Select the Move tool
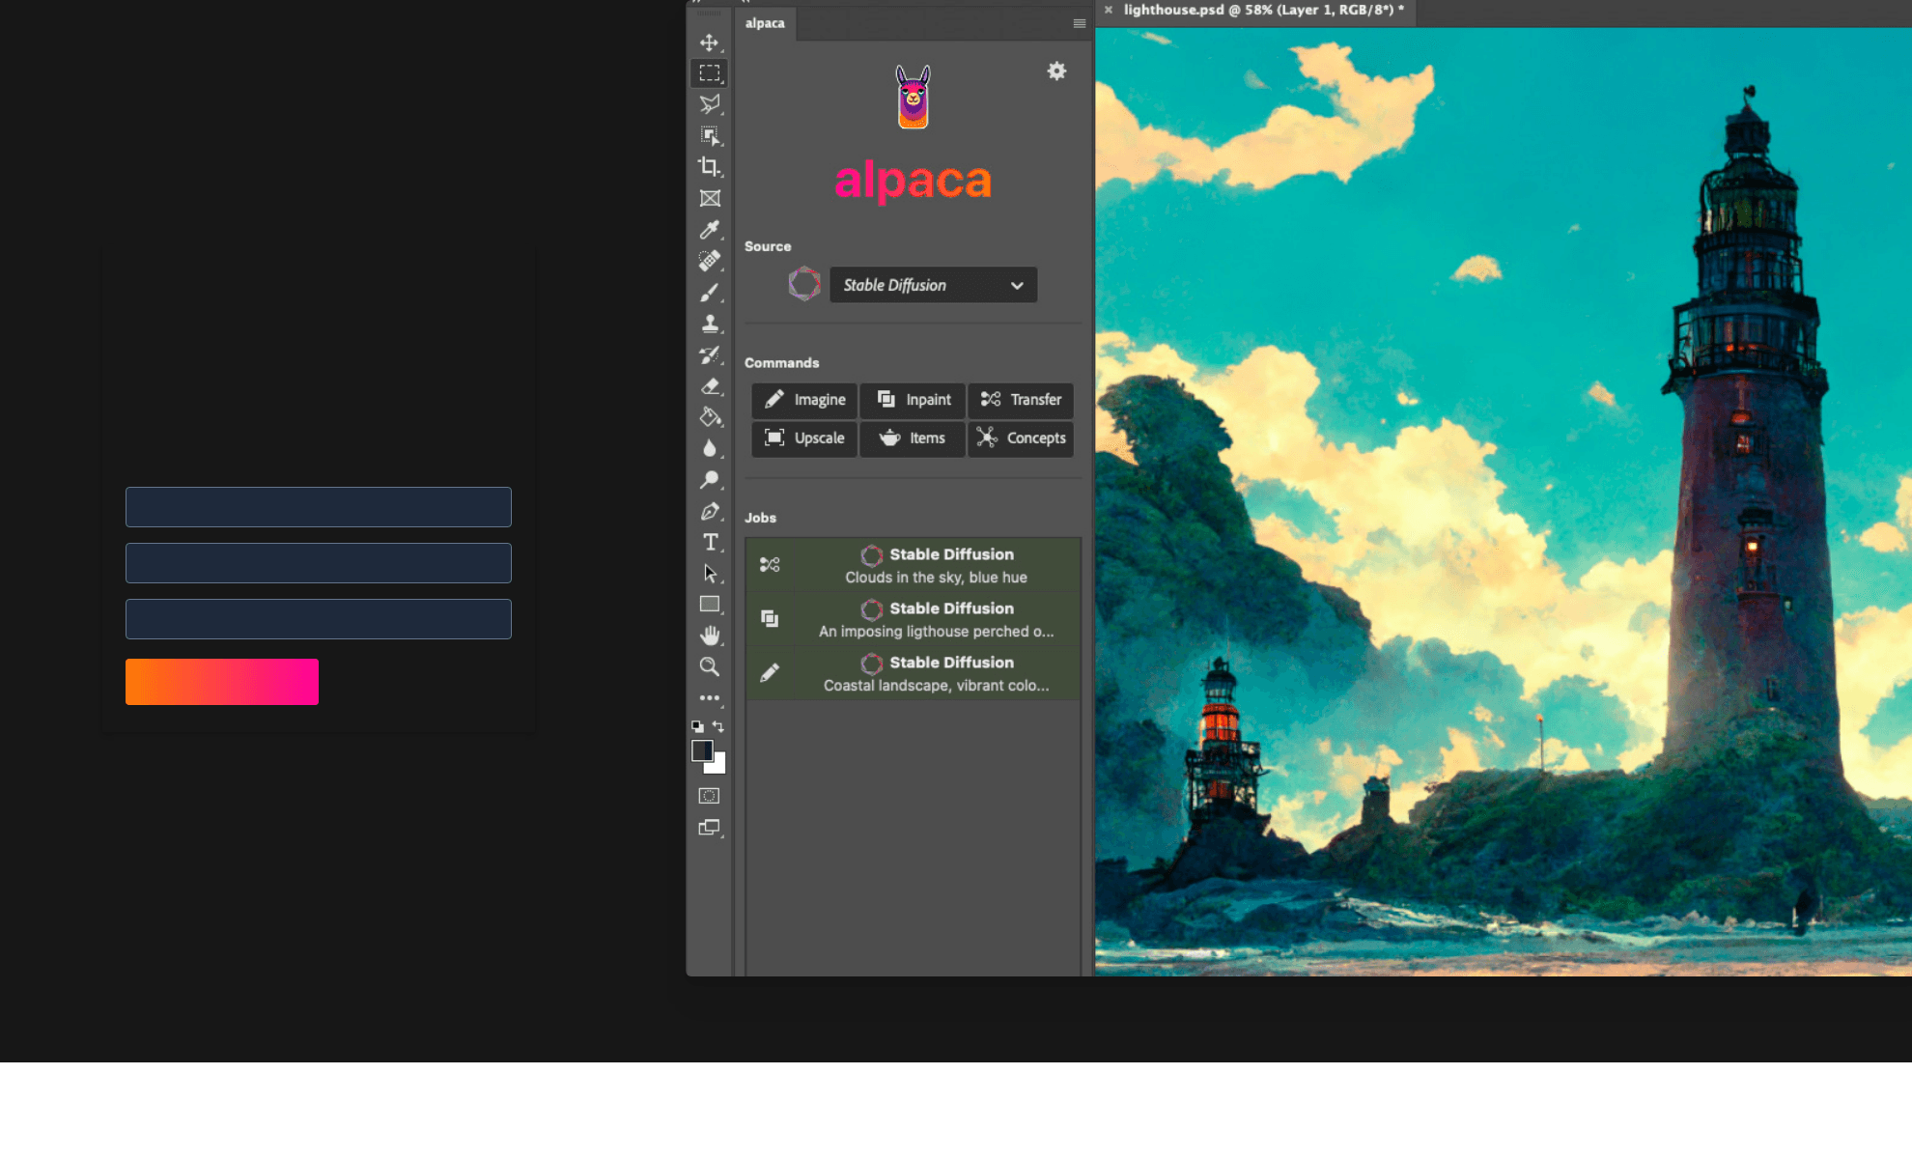The width and height of the screenshot is (1912, 1159). 709,42
